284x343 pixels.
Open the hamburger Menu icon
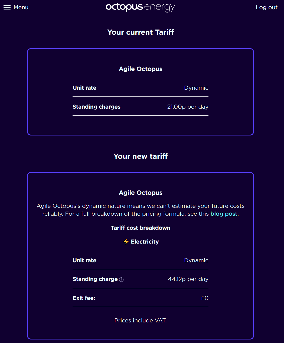(7, 7)
